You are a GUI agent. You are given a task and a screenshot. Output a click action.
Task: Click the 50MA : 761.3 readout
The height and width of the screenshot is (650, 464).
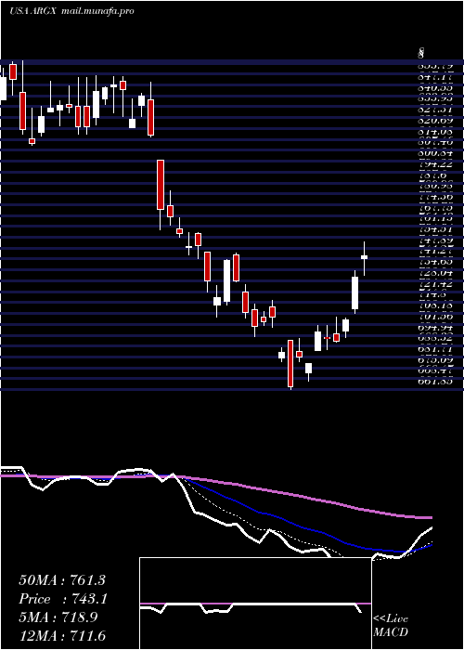(x=61, y=580)
